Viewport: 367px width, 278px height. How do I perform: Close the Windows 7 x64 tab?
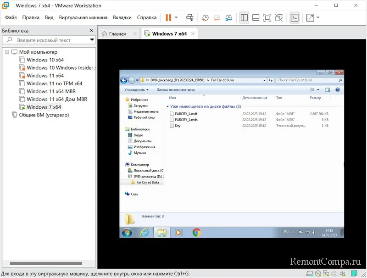(193, 33)
